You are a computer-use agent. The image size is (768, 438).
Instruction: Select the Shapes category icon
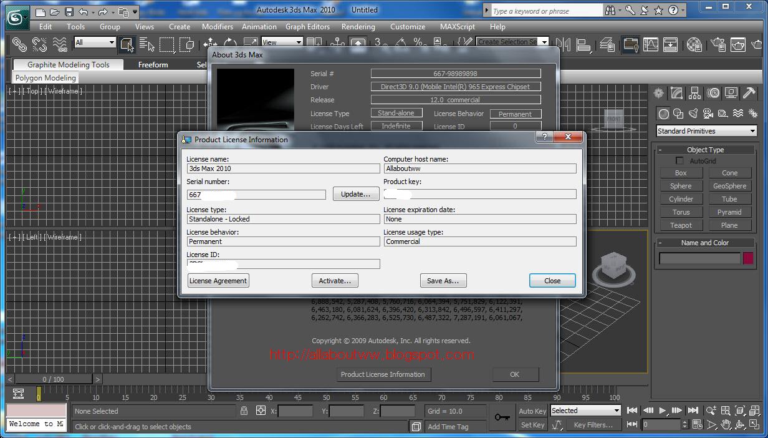(678, 114)
